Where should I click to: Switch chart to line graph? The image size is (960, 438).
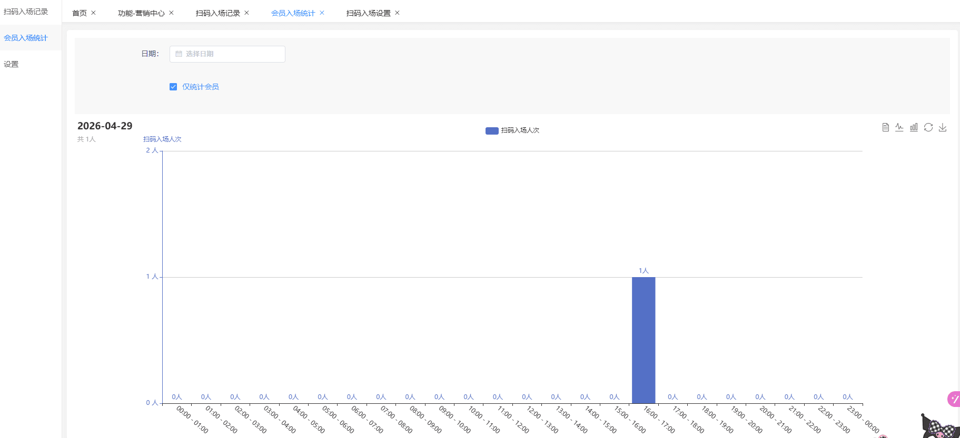pos(899,127)
